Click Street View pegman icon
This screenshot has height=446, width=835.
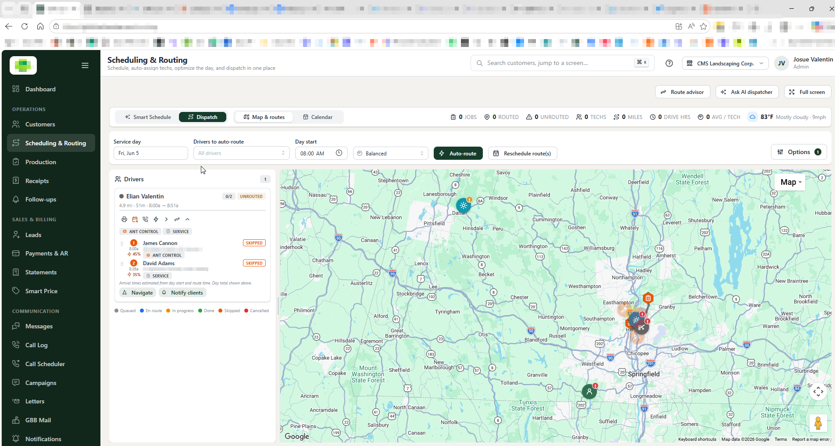pos(818,423)
